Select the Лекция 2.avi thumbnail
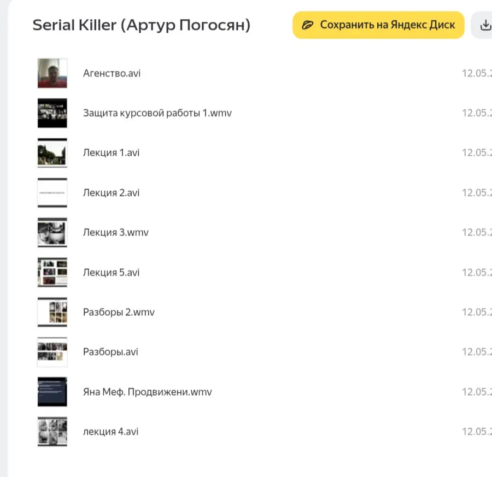This screenshot has width=492, height=477. click(52, 192)
